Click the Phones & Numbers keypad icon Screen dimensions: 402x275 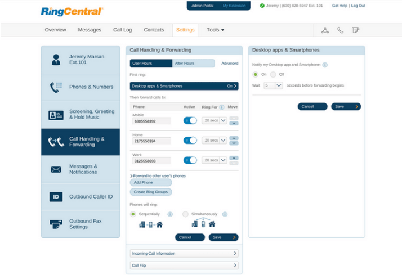pyautogui.click(x=56, y=87)
